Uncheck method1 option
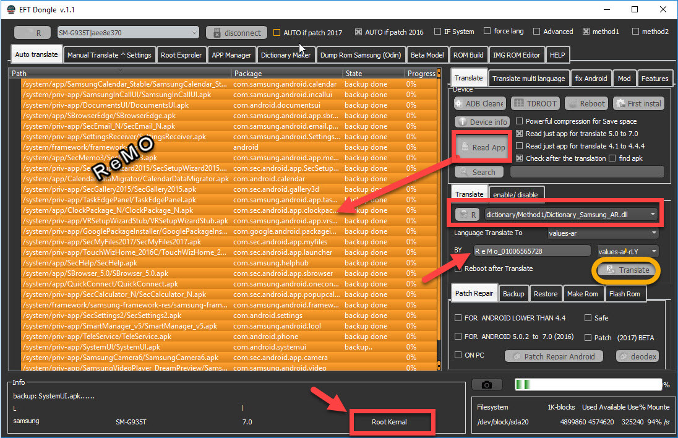This screenshot has width=678, height=438. [586, 31]
